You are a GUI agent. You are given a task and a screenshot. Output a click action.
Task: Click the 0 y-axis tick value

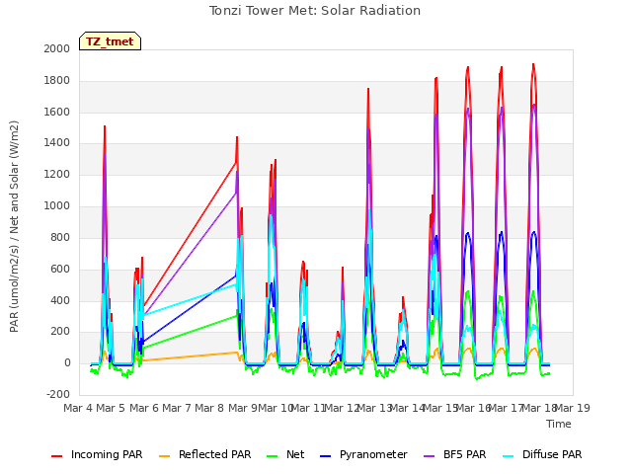click(x=67, y=362)
